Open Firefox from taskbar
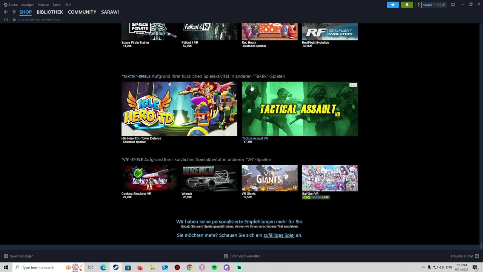This screenshot has height=272, width=483. [x=140, y=267]
